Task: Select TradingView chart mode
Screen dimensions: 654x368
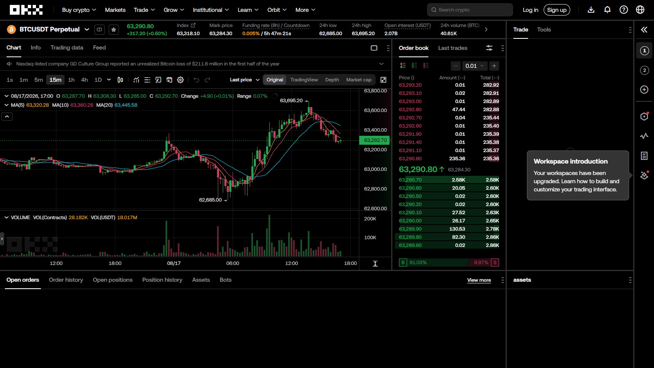Action: [x=304, y=80]
